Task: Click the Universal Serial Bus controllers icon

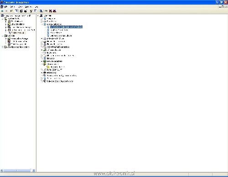Action: click(45, 81)
